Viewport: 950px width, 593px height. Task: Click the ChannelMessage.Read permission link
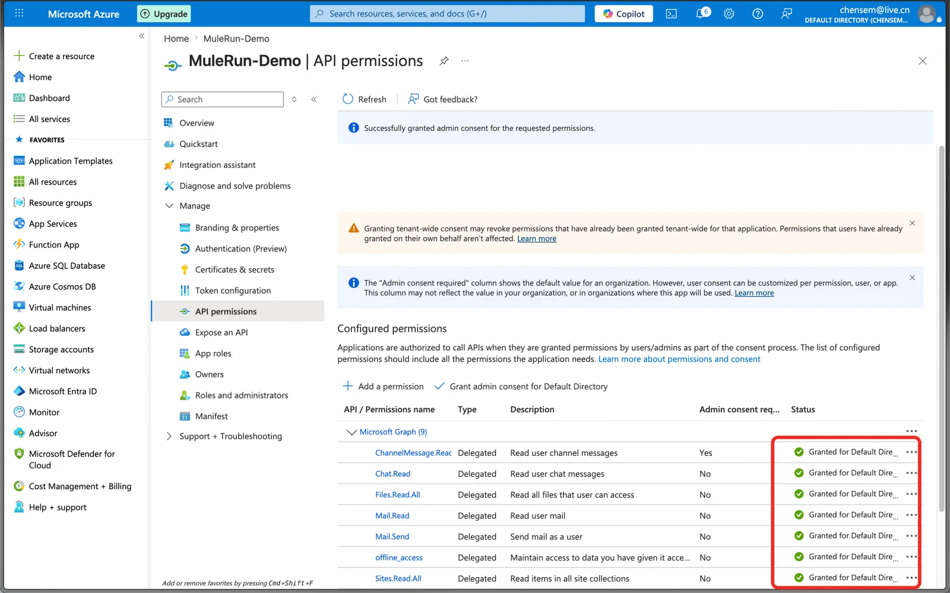(413, 453)
